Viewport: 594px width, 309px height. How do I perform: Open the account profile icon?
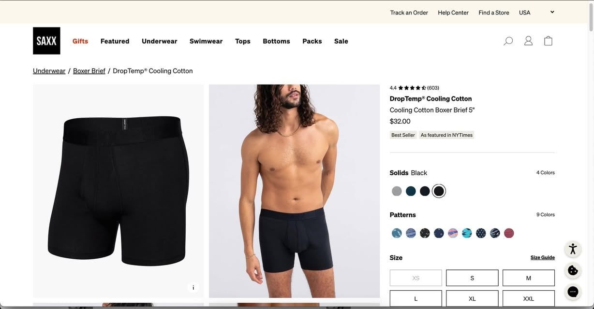tap(528, 41)
